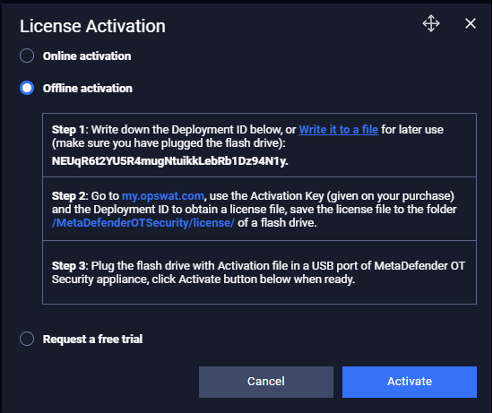Image resolution: width=493 pixels, height=413 pixels.
Task: Click the bold Step 3 heading
Action: click(68, 266)
